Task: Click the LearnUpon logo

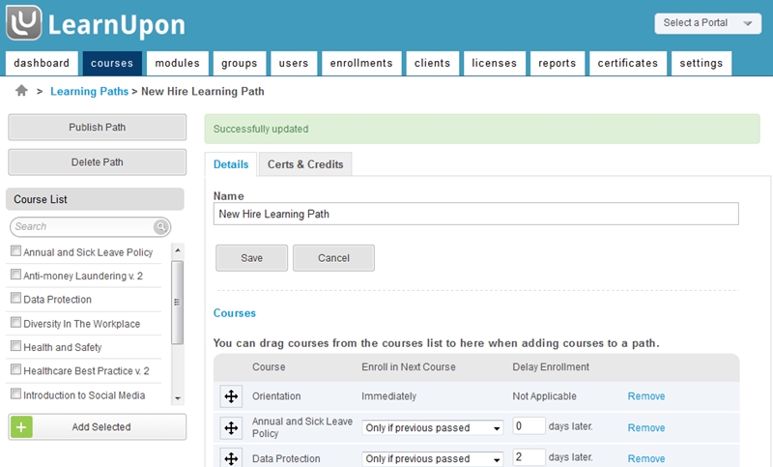Action: pyautogui.click(x=96, y=24)
